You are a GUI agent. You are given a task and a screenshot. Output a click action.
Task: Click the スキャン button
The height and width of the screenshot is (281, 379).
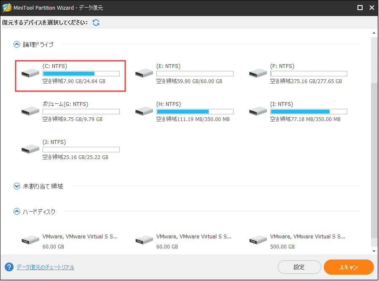[348, 267]
